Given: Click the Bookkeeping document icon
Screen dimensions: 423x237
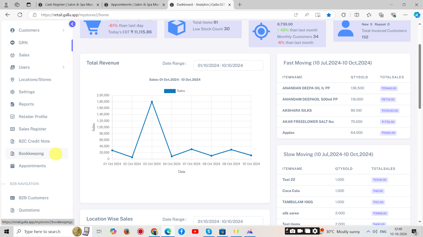Looking at the screenshot, I should [x=12, y=154].
